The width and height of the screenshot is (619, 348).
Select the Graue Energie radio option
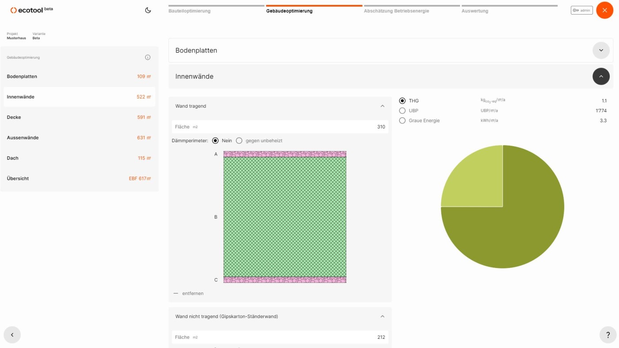(402, 121)
